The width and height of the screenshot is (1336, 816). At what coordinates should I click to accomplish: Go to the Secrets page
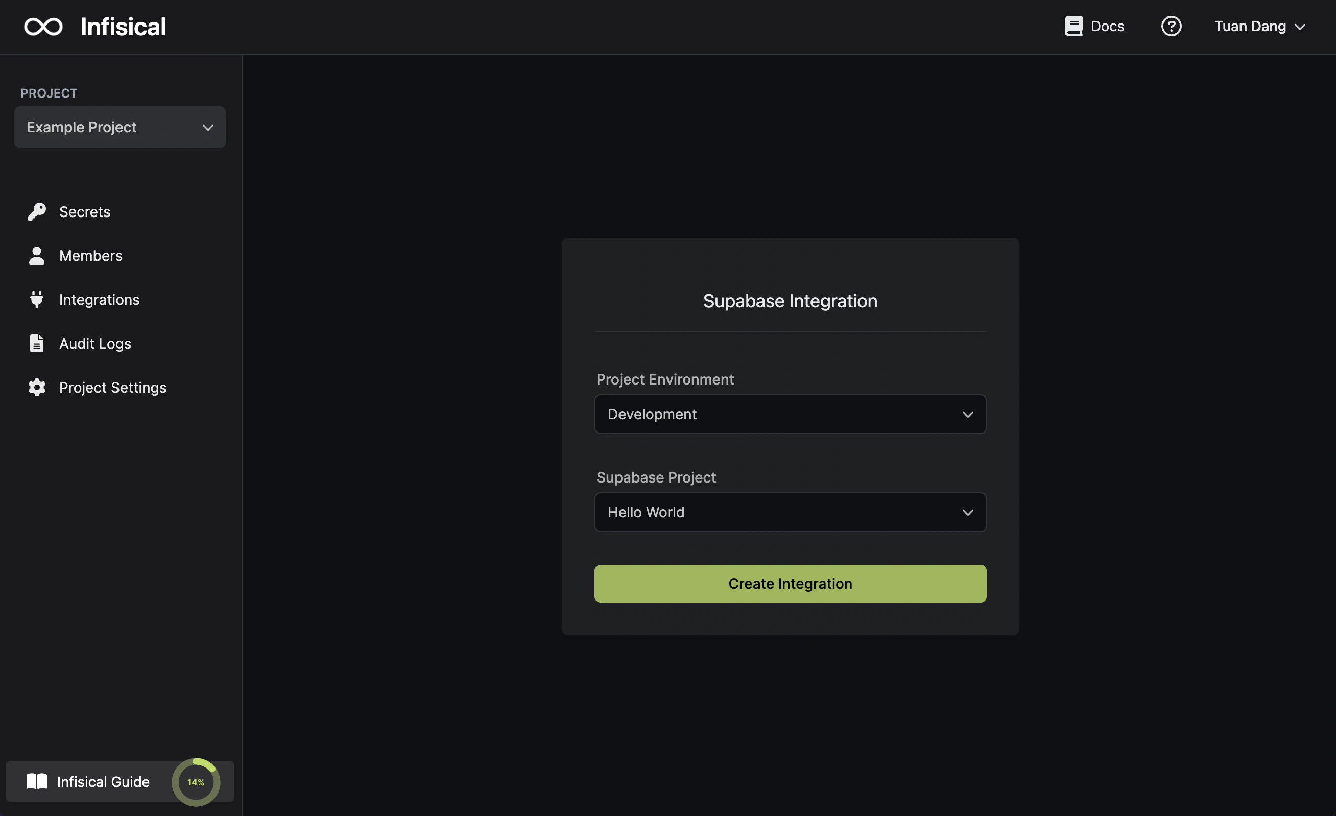tap(85, 211)
